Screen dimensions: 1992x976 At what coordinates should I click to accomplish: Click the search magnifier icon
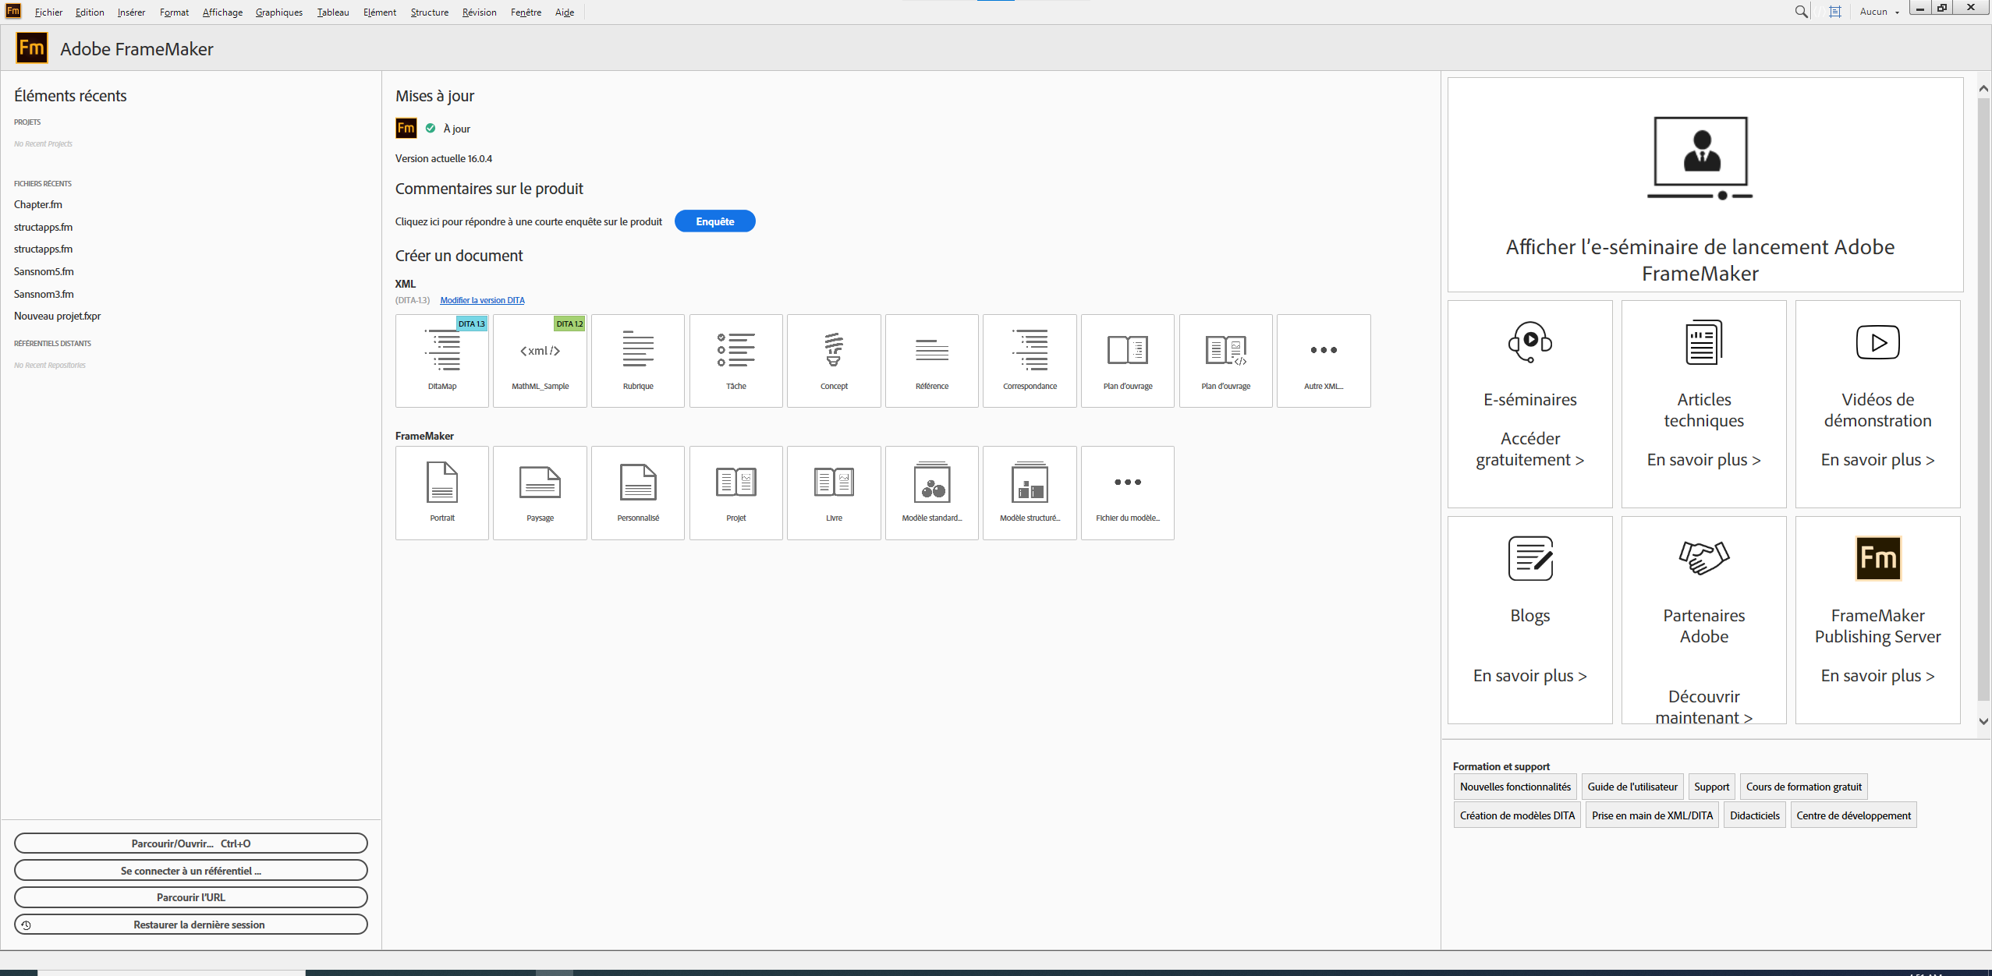pyautogui.click(x=1801, y=12)
